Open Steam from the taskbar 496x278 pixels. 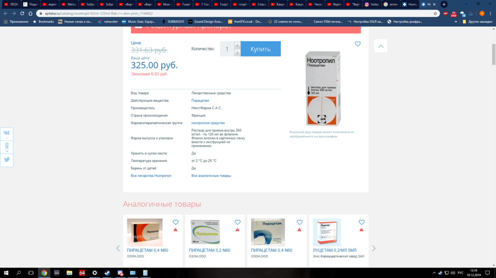pyautogui.click(x=107, y=273)
